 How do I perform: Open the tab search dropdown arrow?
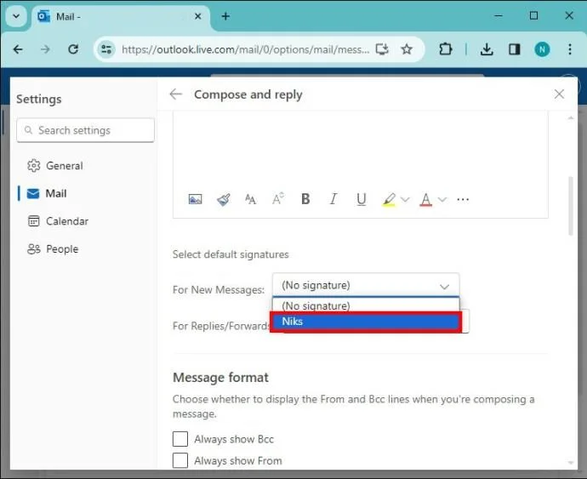tap(16, 16)
